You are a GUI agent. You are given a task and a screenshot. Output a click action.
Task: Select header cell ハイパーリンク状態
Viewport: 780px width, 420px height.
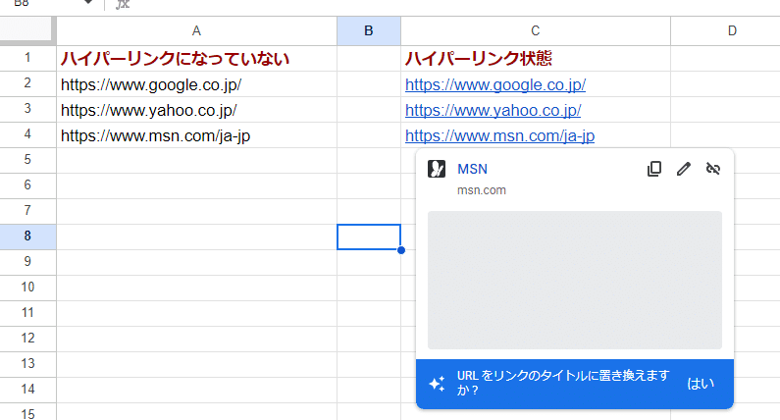[x=536, y=58]
